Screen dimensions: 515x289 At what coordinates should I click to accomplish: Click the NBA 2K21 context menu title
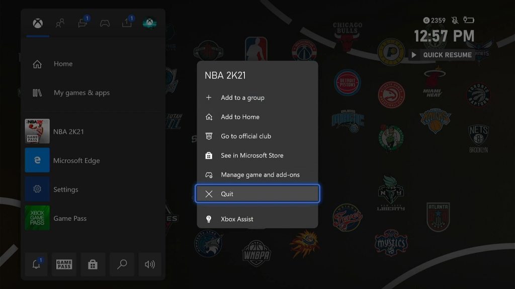(x=225, y=75)
